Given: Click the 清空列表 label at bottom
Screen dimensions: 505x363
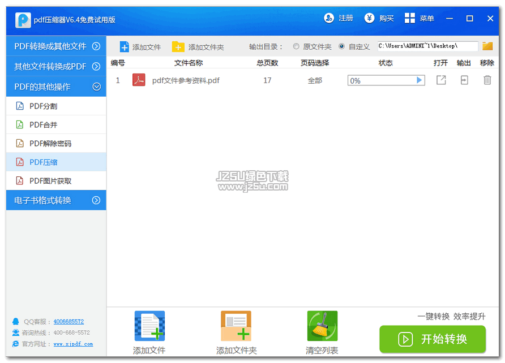Looking at the screenshot, I should click(322, 351).
